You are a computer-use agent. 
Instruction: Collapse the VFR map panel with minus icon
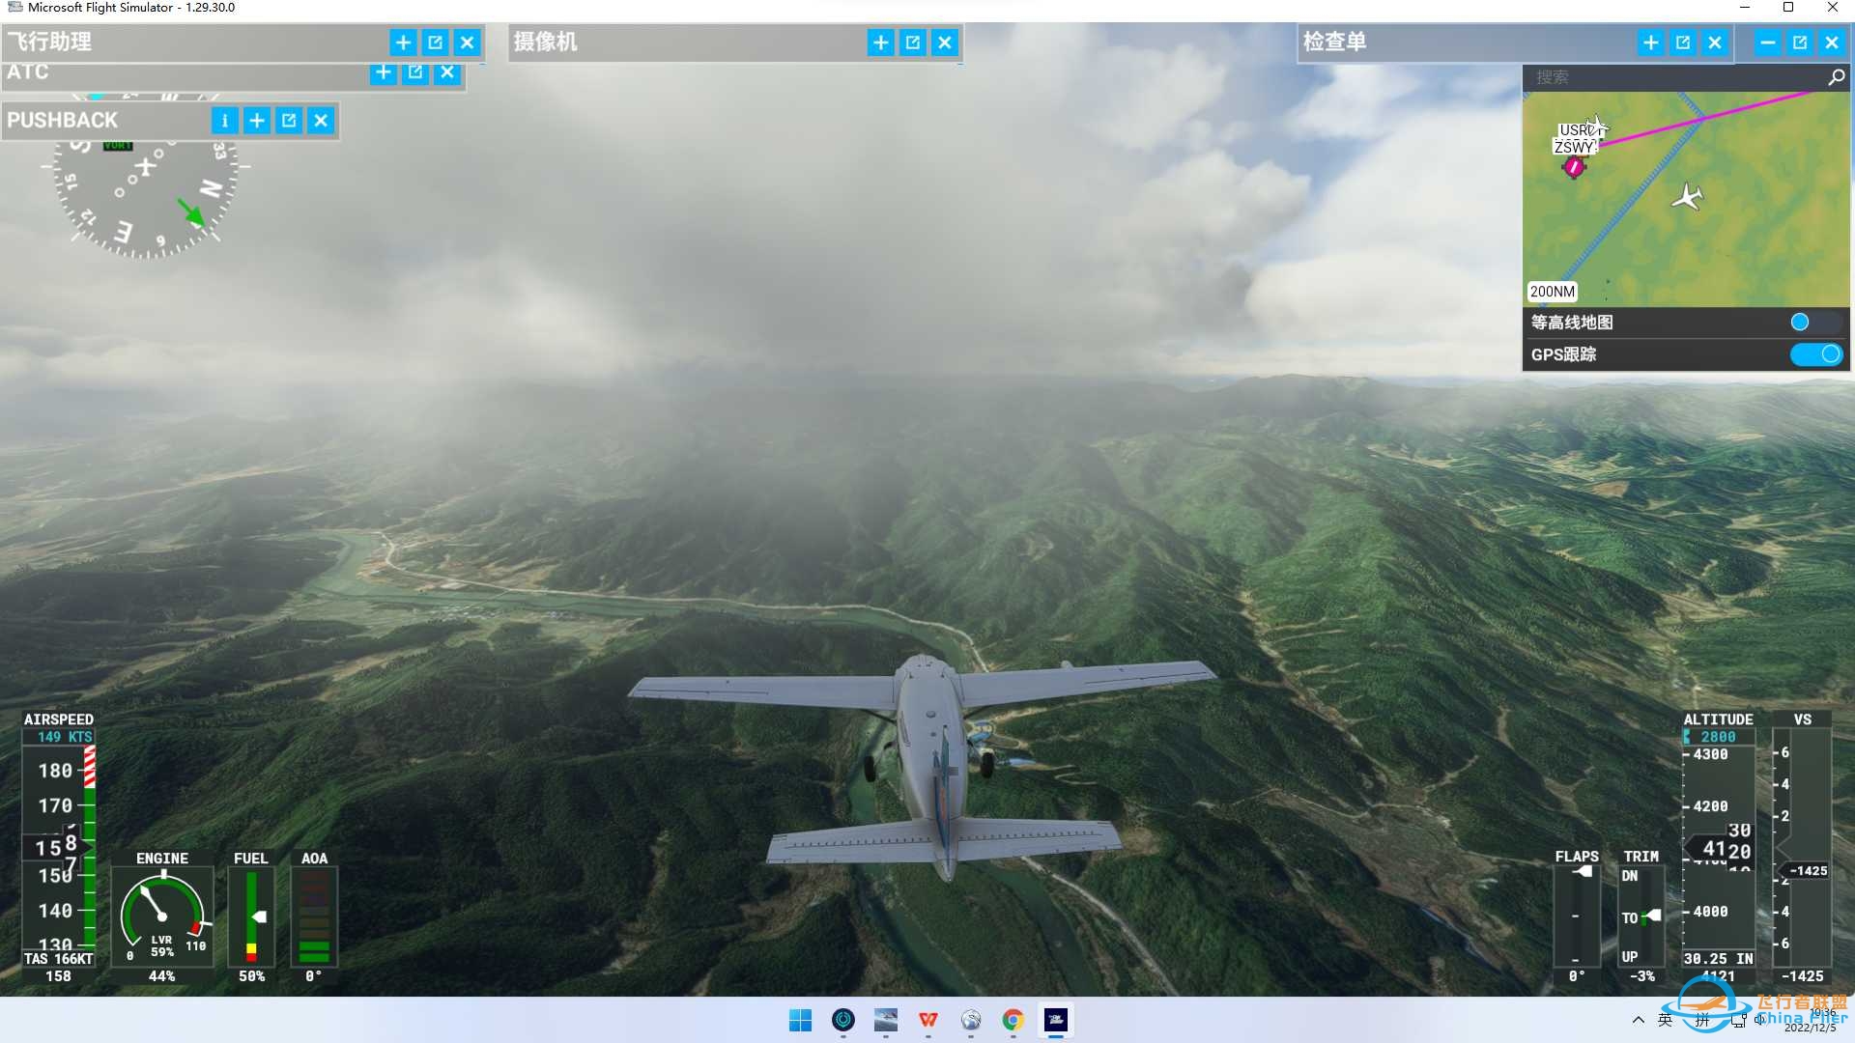(x=1767, y=42)
